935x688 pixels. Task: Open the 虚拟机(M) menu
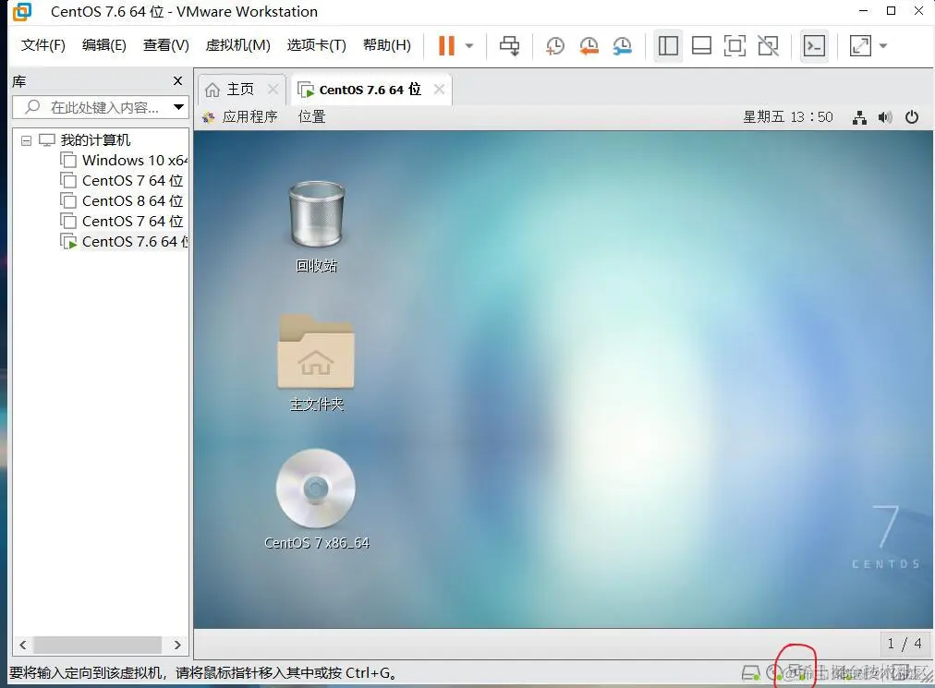[x=237, y=45]
